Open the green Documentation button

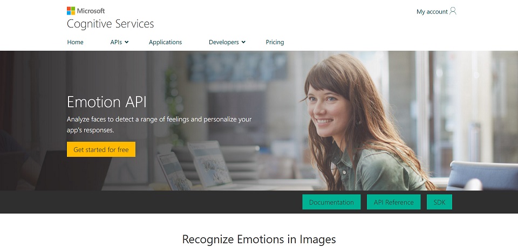[331, 202]
